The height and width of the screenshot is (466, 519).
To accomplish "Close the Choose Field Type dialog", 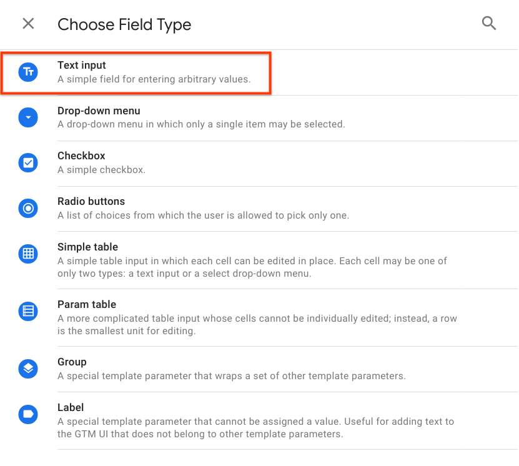I will click(28, 24).
